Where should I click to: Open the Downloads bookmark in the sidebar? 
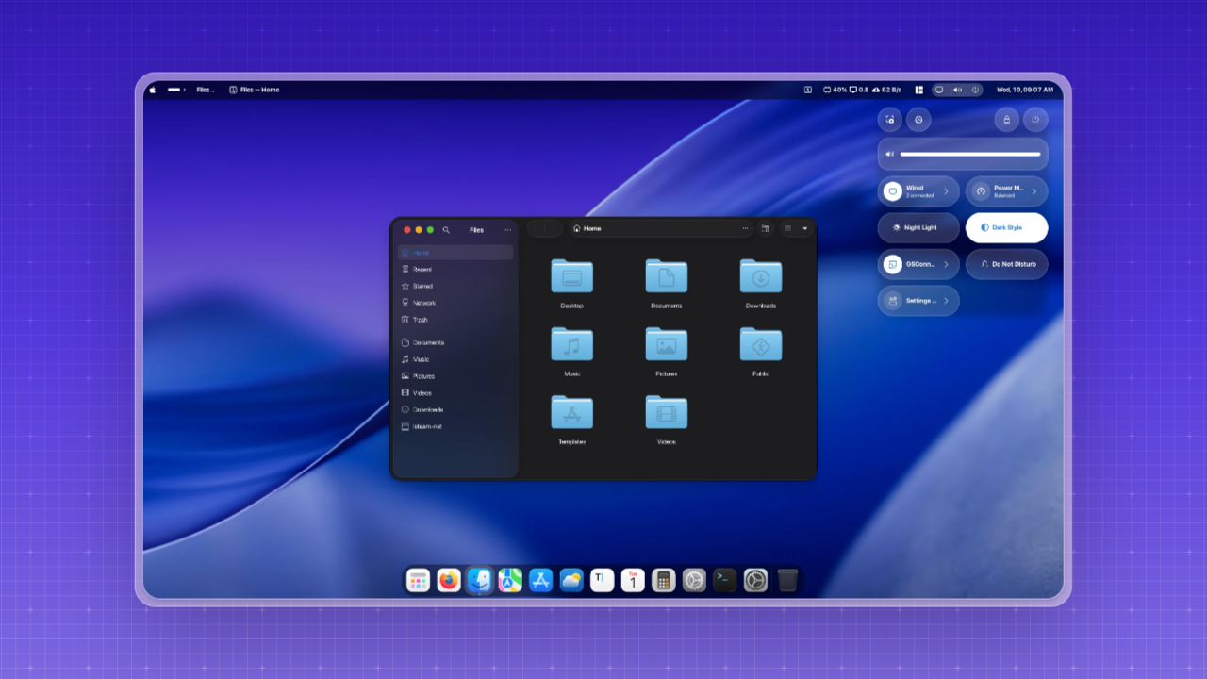click(x=455, y=410)
